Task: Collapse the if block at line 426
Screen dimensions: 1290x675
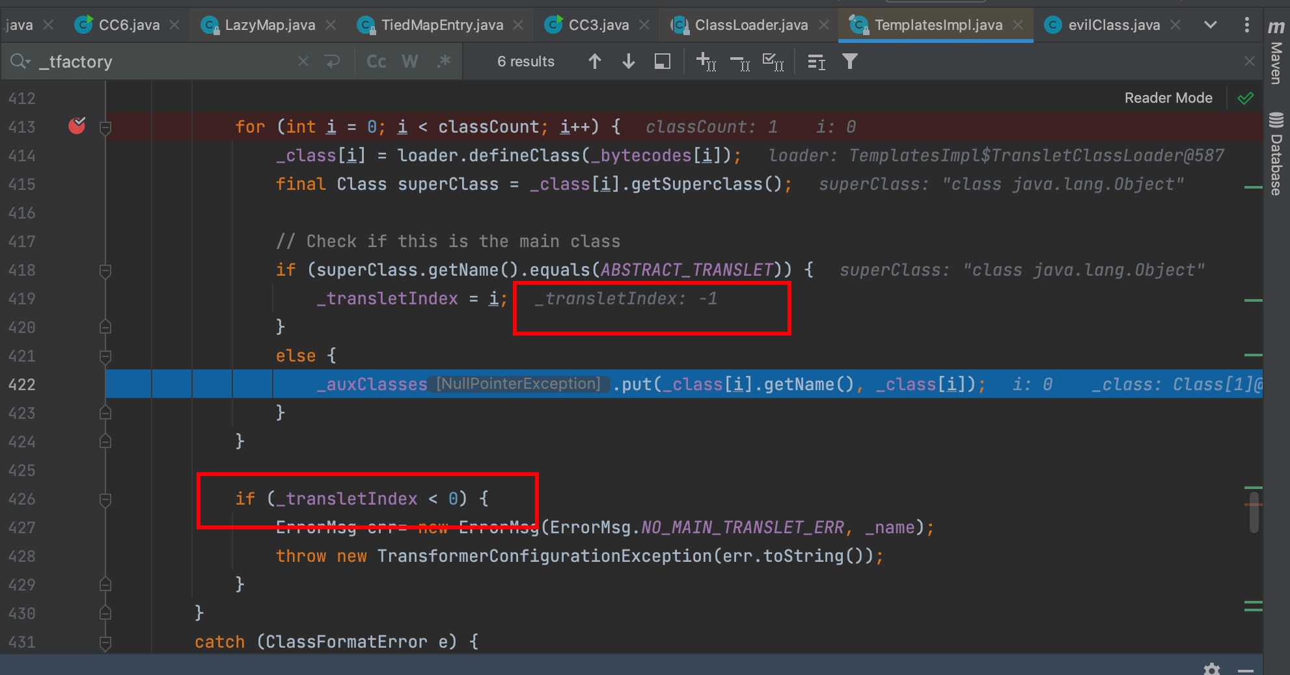Action: point(105,499)
